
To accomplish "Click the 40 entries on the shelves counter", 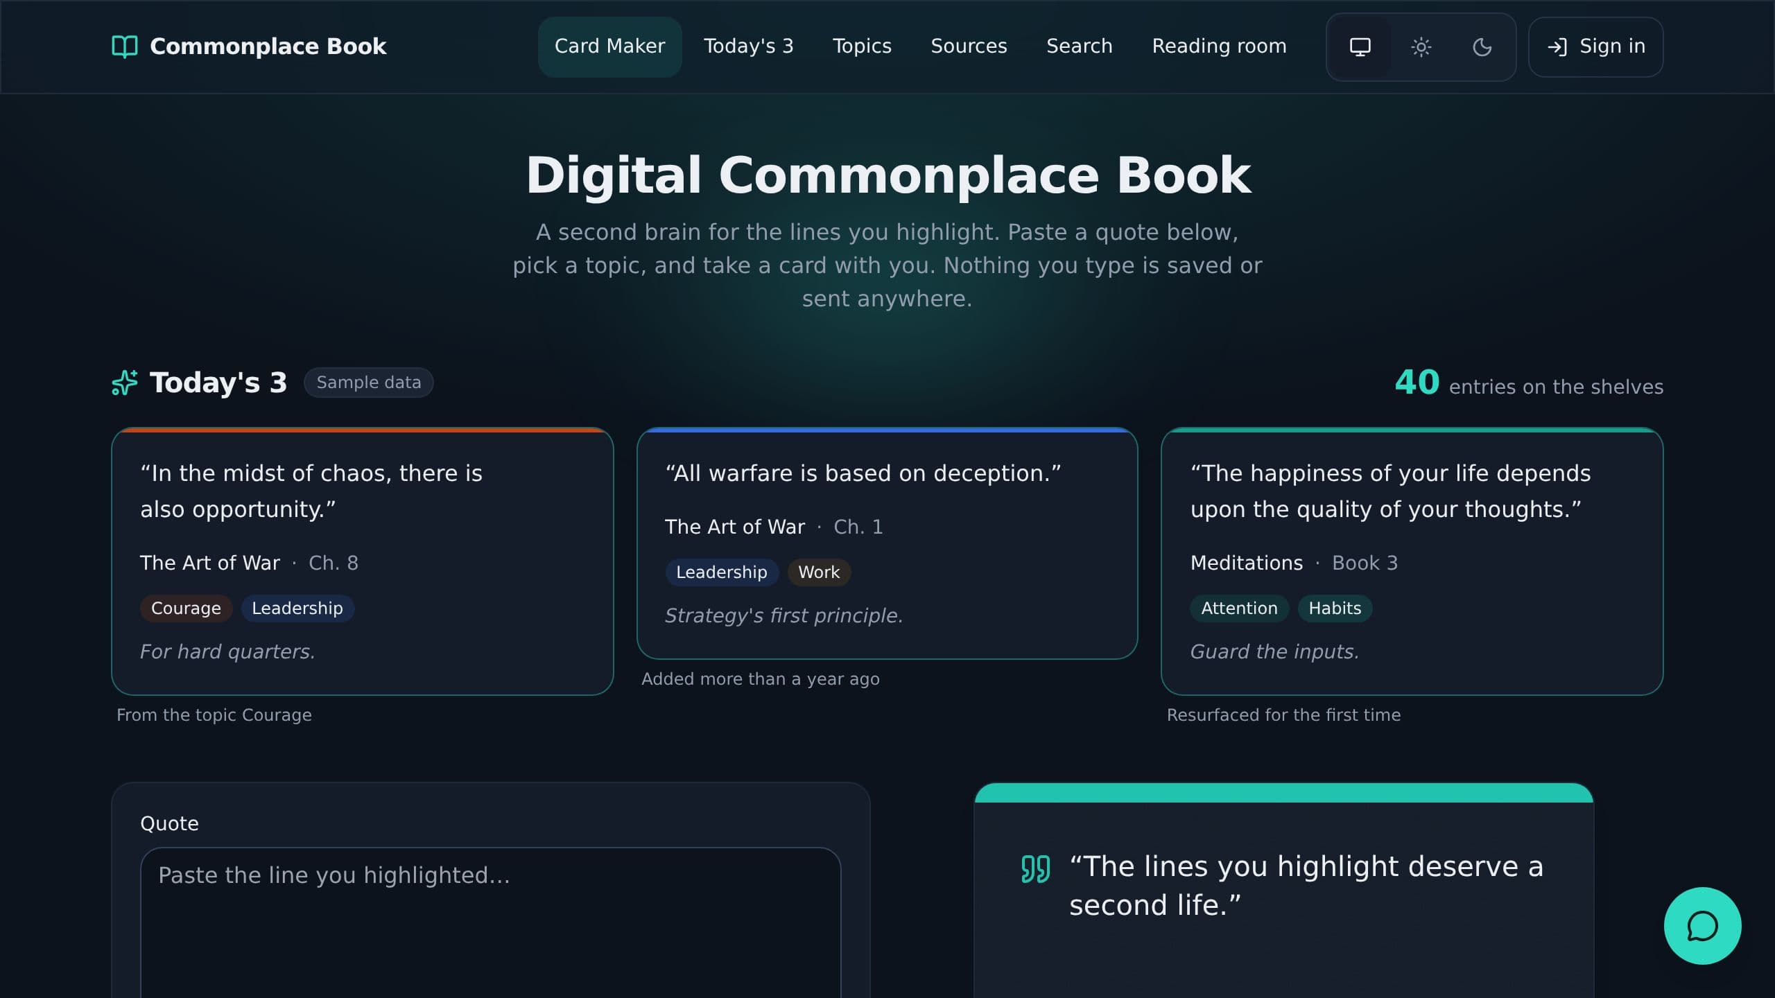I will pos(1529,383).
